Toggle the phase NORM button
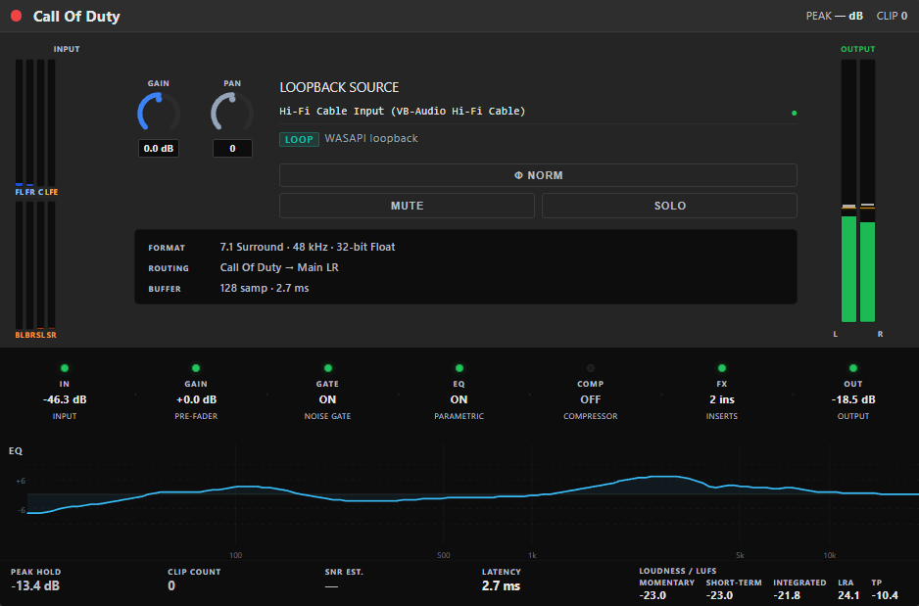 (538, 175)
